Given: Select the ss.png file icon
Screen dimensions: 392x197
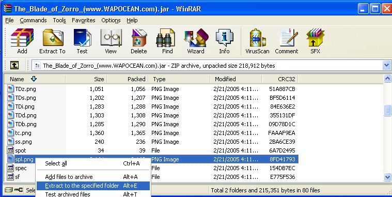Looking at the screenshot, I should 10,142.
